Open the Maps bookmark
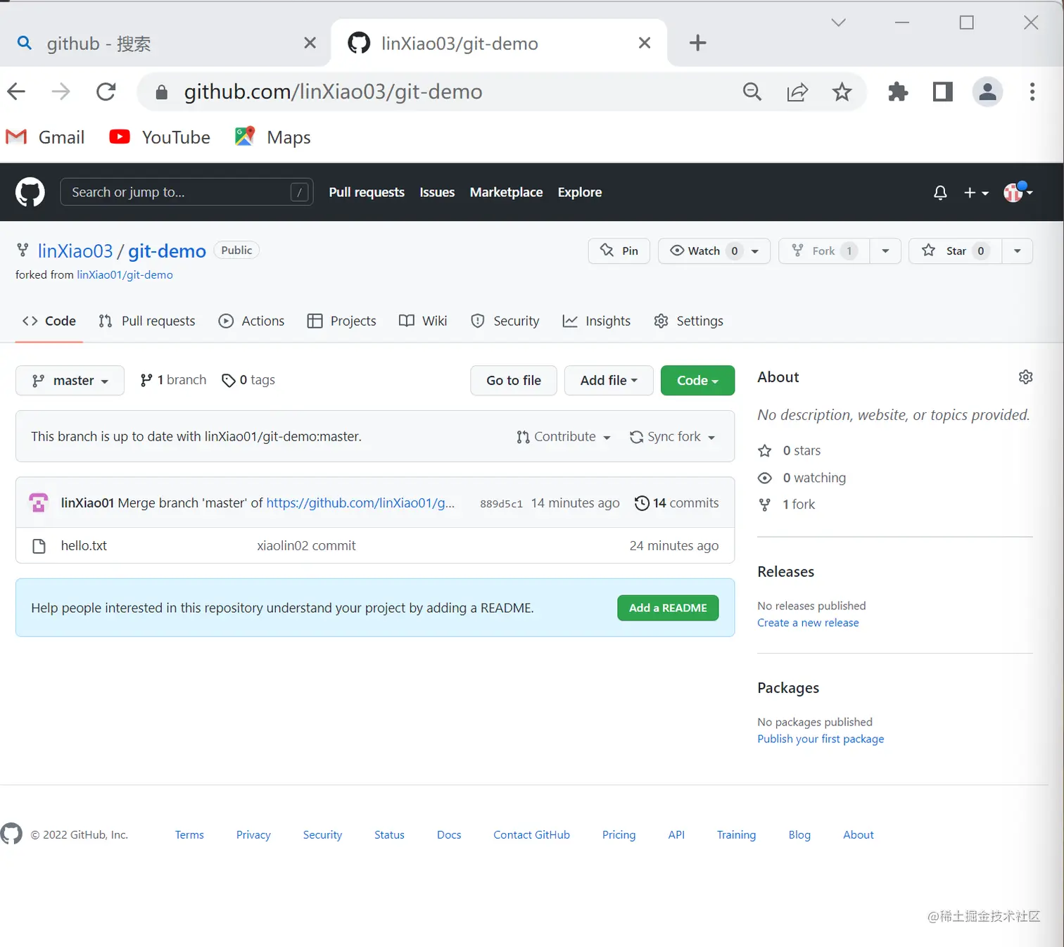This screenshot has height=947, width=1064. [273, 137]
